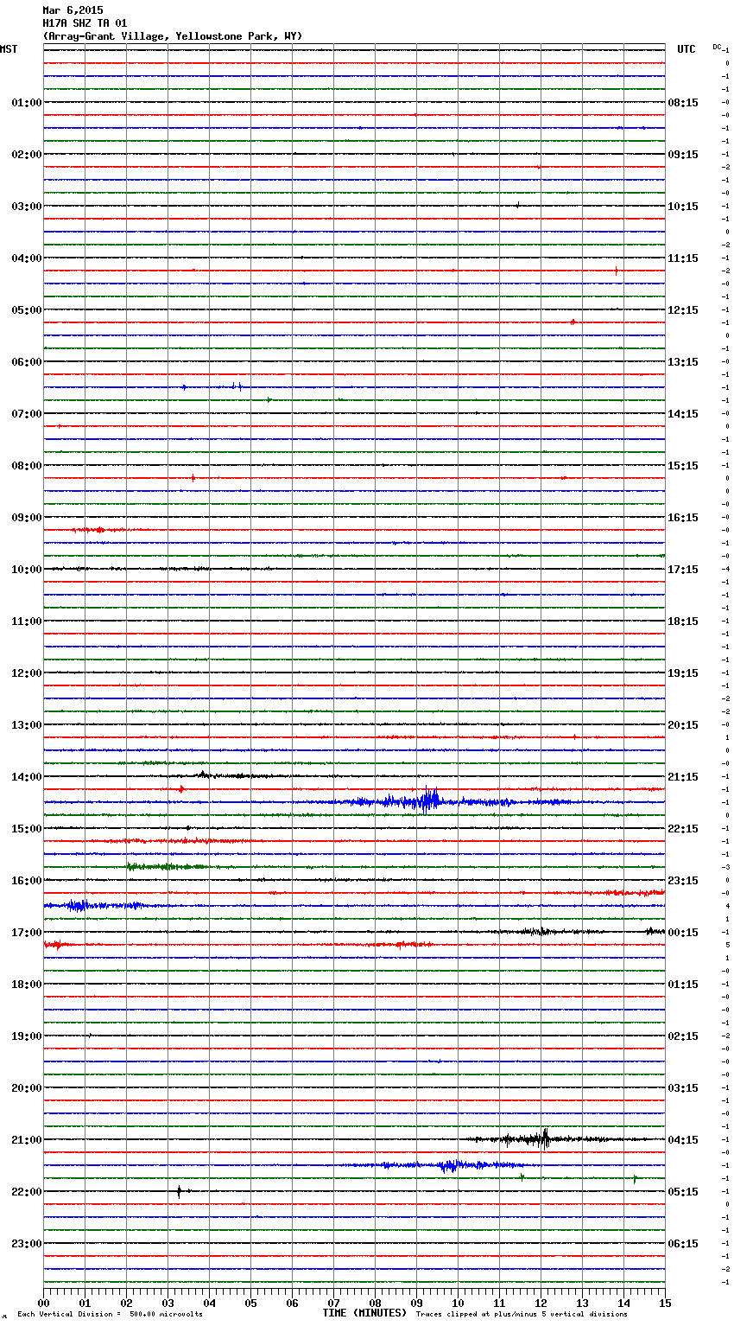
Task: Click the "Traces clipped" footnote text
Action: coord(522,1314)
